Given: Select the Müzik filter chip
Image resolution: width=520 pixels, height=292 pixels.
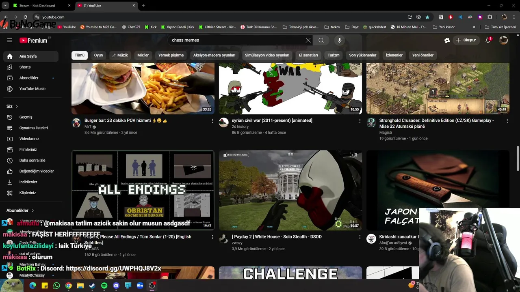Looking at the screenshot, I should pyautogui.click(x=120, y=55).
